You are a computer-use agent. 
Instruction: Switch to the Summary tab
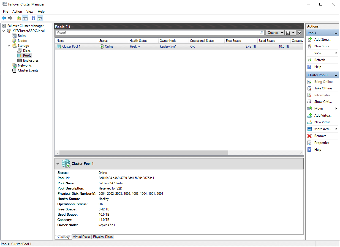tap(63, 237)
